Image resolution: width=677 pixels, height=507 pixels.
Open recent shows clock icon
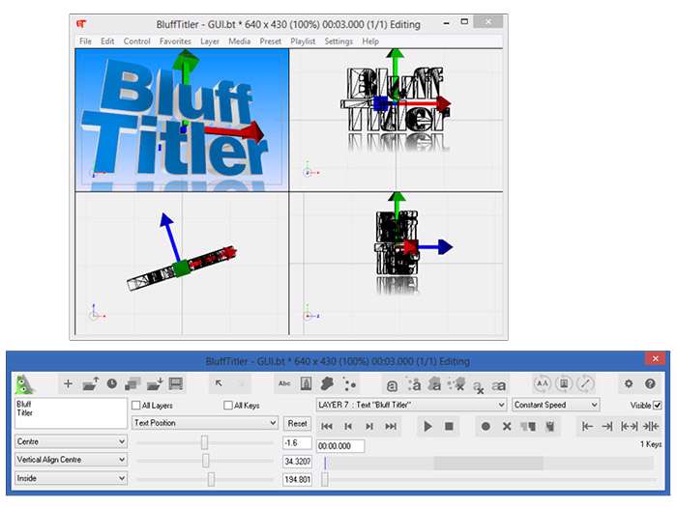112,383
